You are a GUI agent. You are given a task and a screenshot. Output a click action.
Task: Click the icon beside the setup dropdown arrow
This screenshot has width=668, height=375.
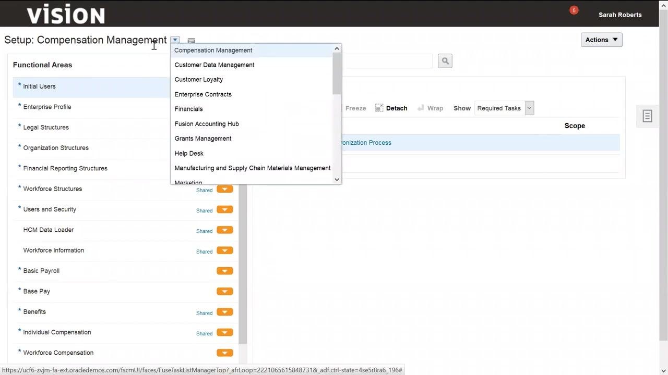click(191, 41)
